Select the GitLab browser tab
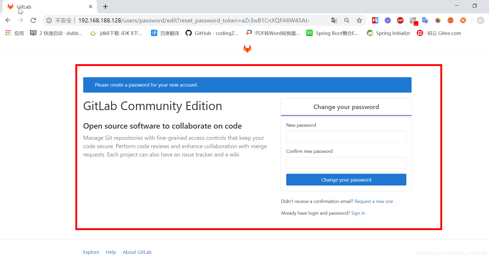 (x=50, y=7)
